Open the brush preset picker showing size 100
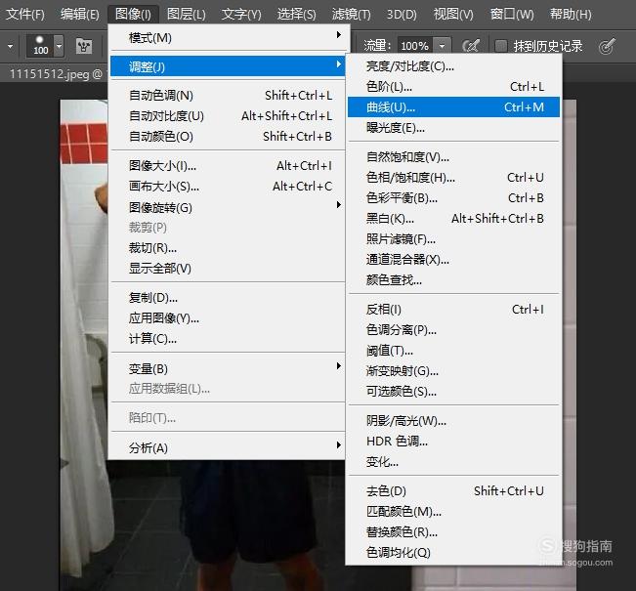 click(40, 46)
